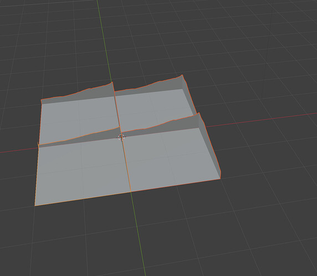Select the front-right bottom corner vertex of mesh

click(x=220, y=179)
